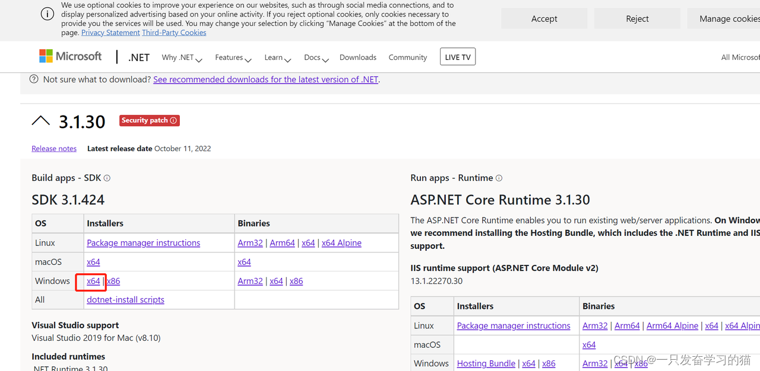Open the Docs dropdown menu

tap(316, 57)
